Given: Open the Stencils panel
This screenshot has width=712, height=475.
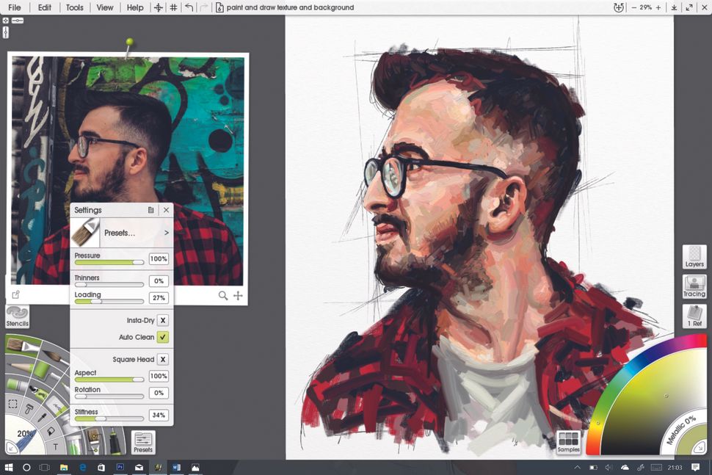Looking at the screenshot, I should [17, 317].
